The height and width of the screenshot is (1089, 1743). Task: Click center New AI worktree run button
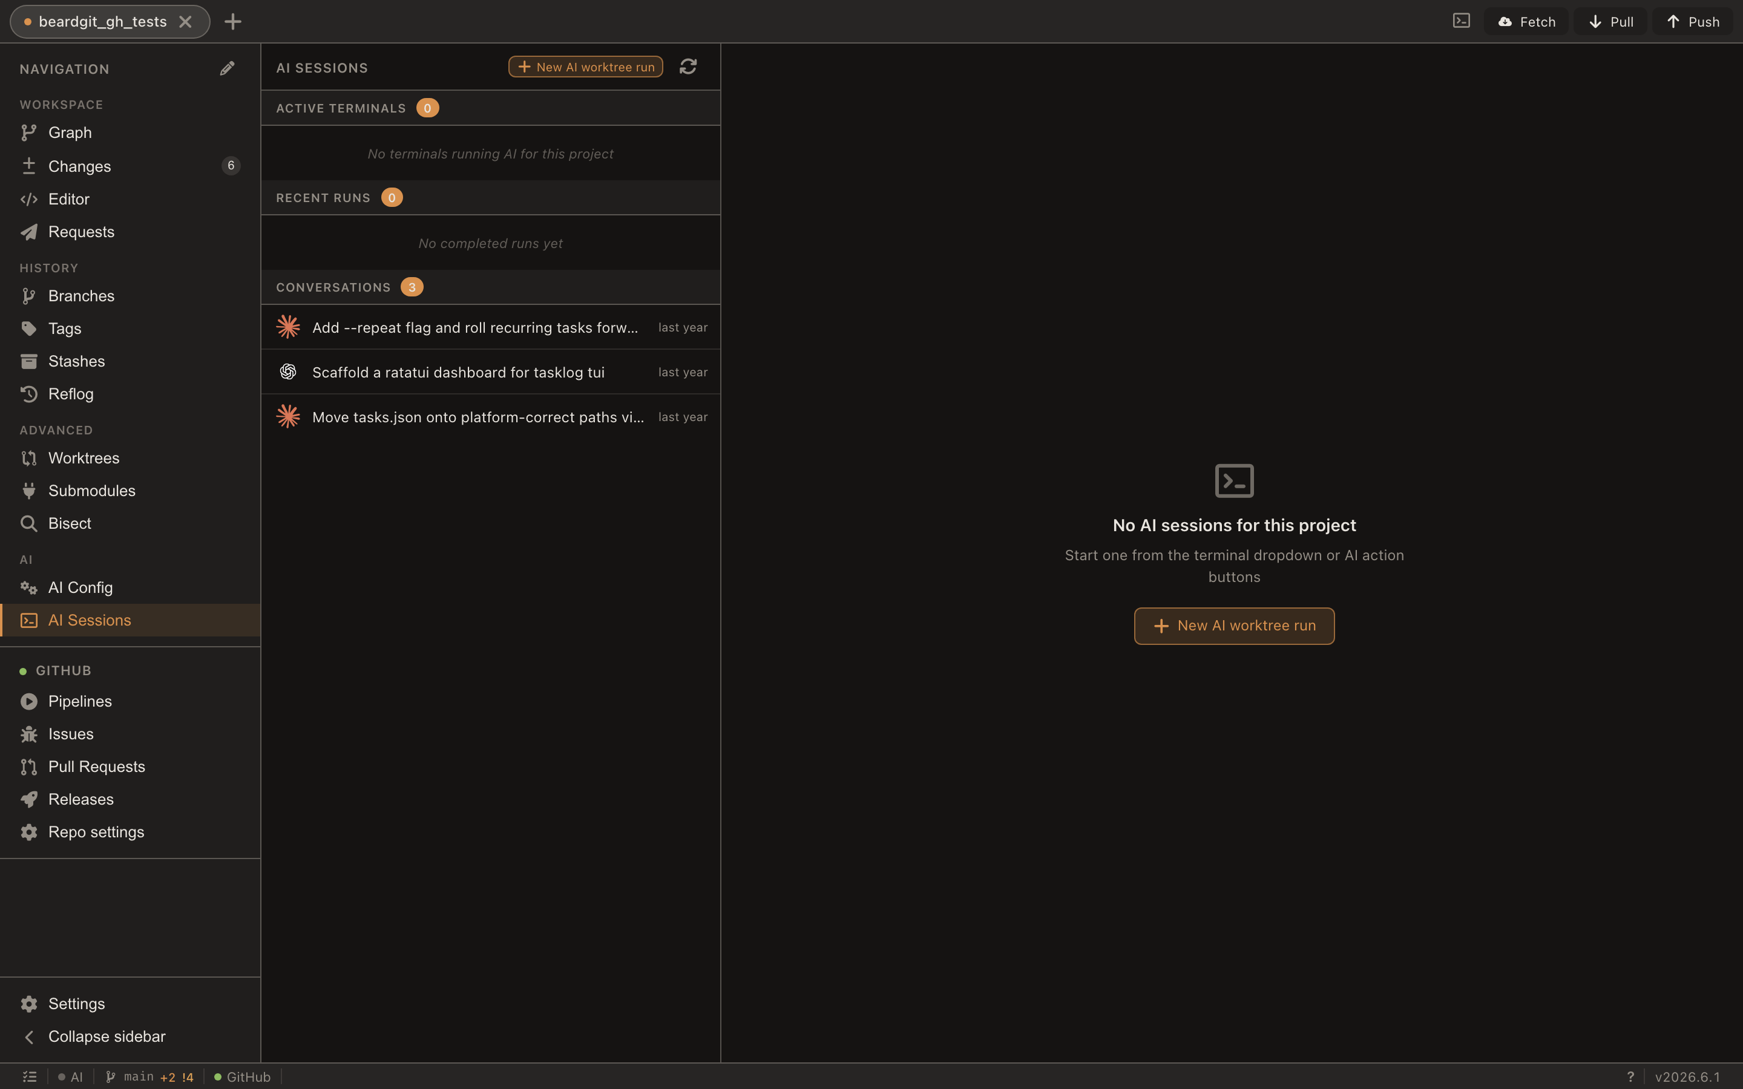click(1234, 626)
